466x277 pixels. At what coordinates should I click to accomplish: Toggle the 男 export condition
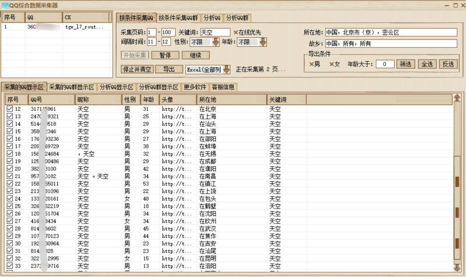[311, 64]
